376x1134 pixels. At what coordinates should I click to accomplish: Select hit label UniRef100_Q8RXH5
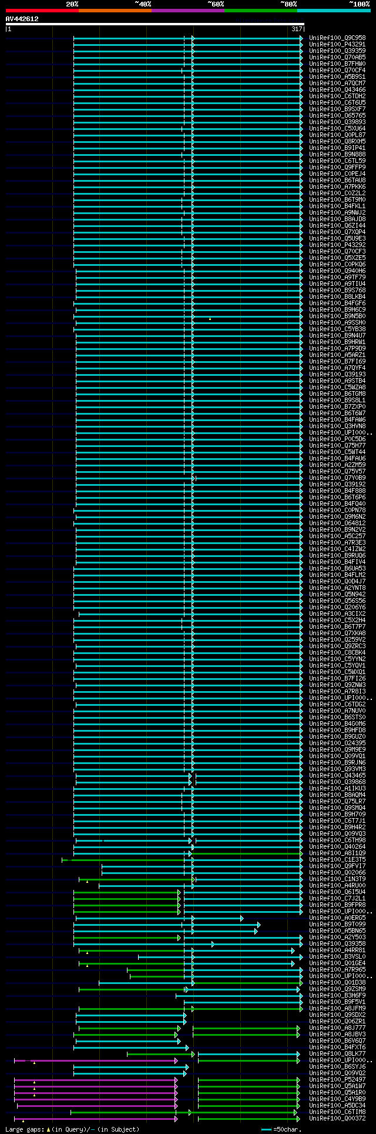pyautogui.click(x=337, y=141)
